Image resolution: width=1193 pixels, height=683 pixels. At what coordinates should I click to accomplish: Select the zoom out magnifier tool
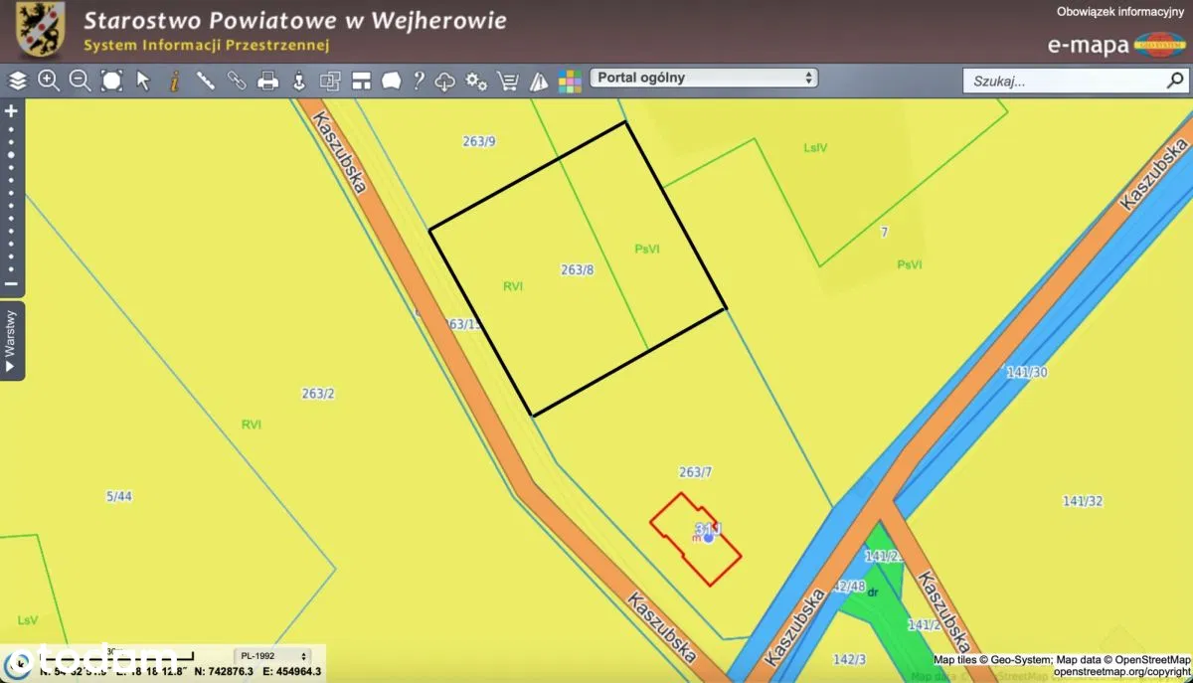click(80, 81)
